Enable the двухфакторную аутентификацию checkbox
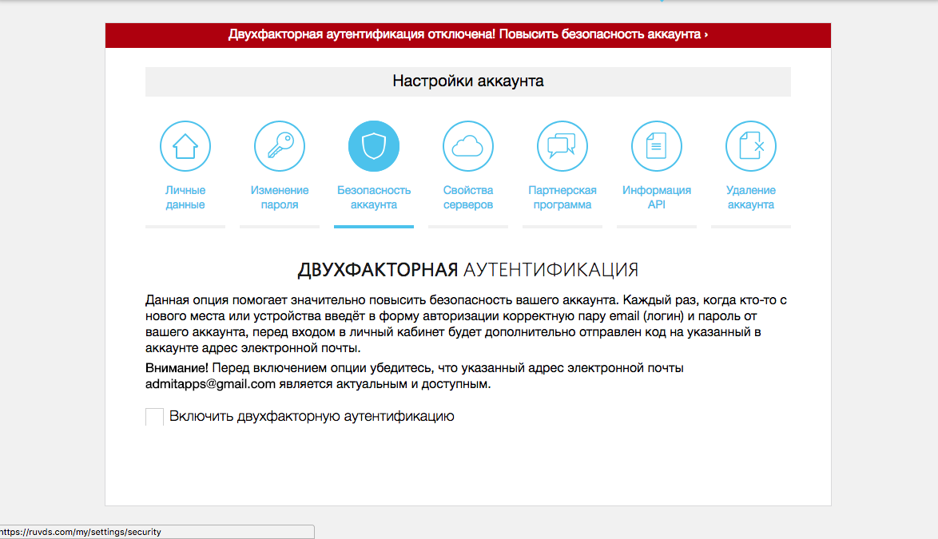Image resolution: width=938 pixels, height=539 pixels. coord(153,415)
